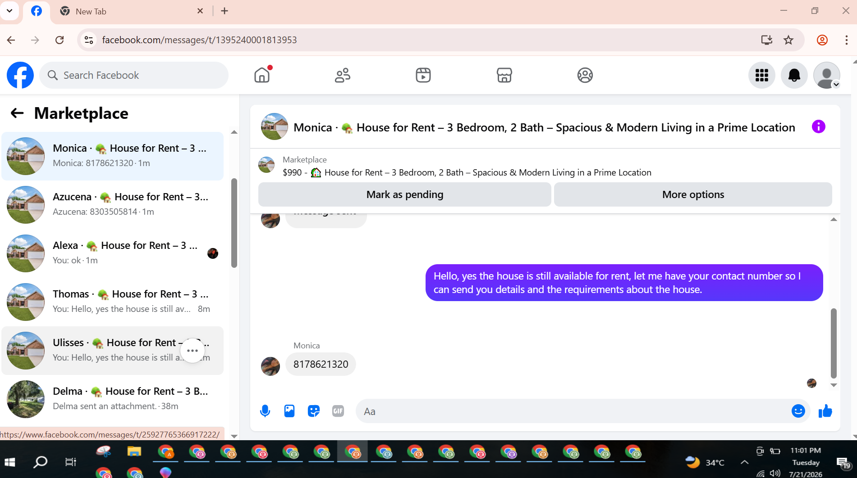The width and height of the screenshot is (857, 478).
Task: Focus the Aa message input box
Action: [x=573, y=411]
